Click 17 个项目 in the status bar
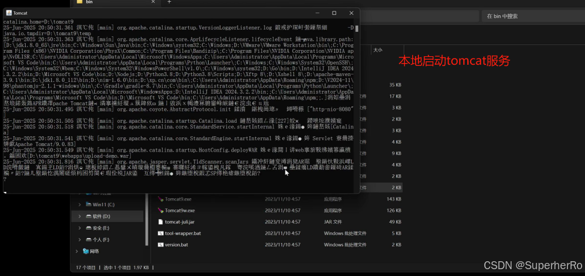 tap(86, 267)
